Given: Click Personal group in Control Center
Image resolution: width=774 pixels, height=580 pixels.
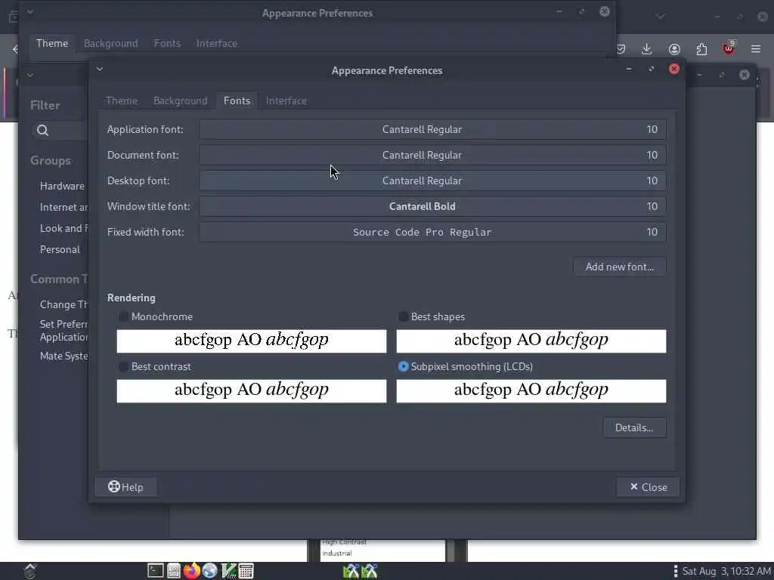Looking at the screenshot, I should click(x=60, y=249).
